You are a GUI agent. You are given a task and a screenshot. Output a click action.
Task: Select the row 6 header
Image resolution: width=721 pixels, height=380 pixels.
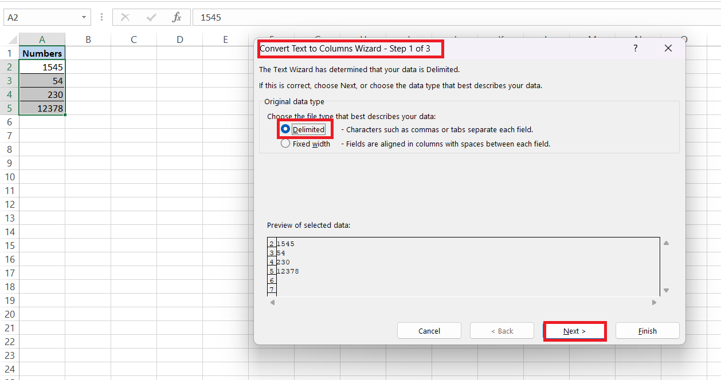pos(9,122)
